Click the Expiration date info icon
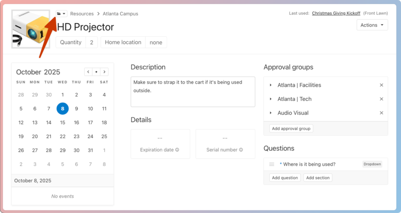The width and height of the screenshot is (401, 213). coord(177,150)
